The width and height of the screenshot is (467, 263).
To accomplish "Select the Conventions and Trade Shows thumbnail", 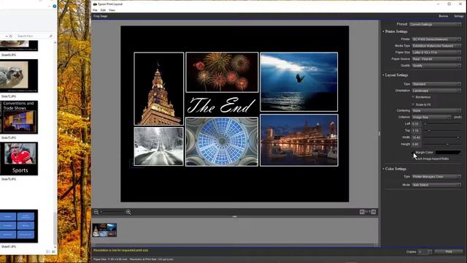I will point(19,117).
